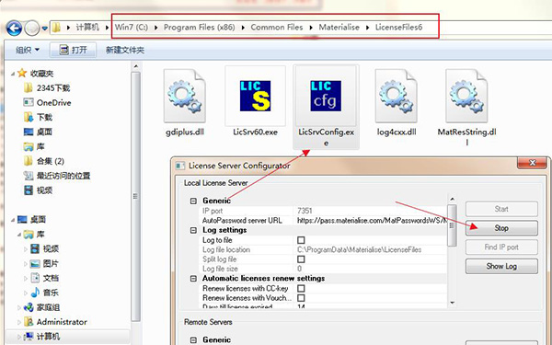
Task: Click the Show Log button
Action: [x=501, y=266]
